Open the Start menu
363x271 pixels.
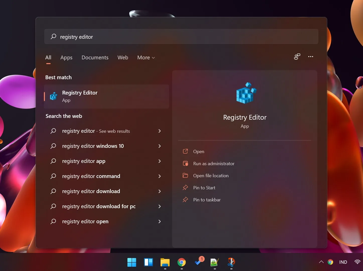pos(132,262)
